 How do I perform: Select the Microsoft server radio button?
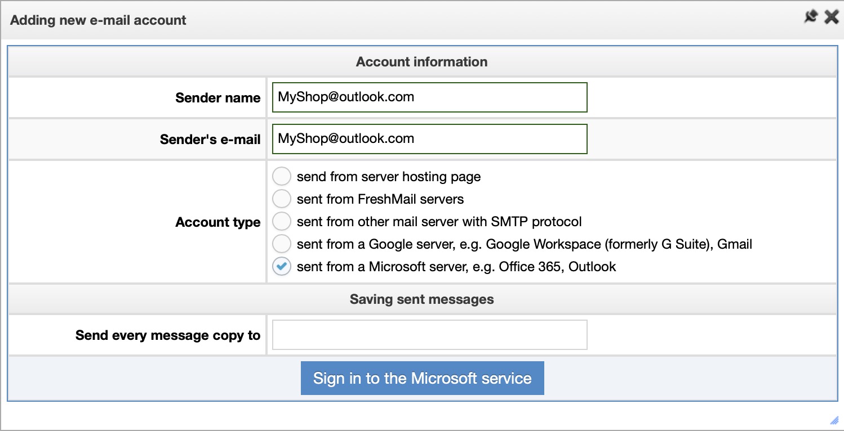click(282, 267)
